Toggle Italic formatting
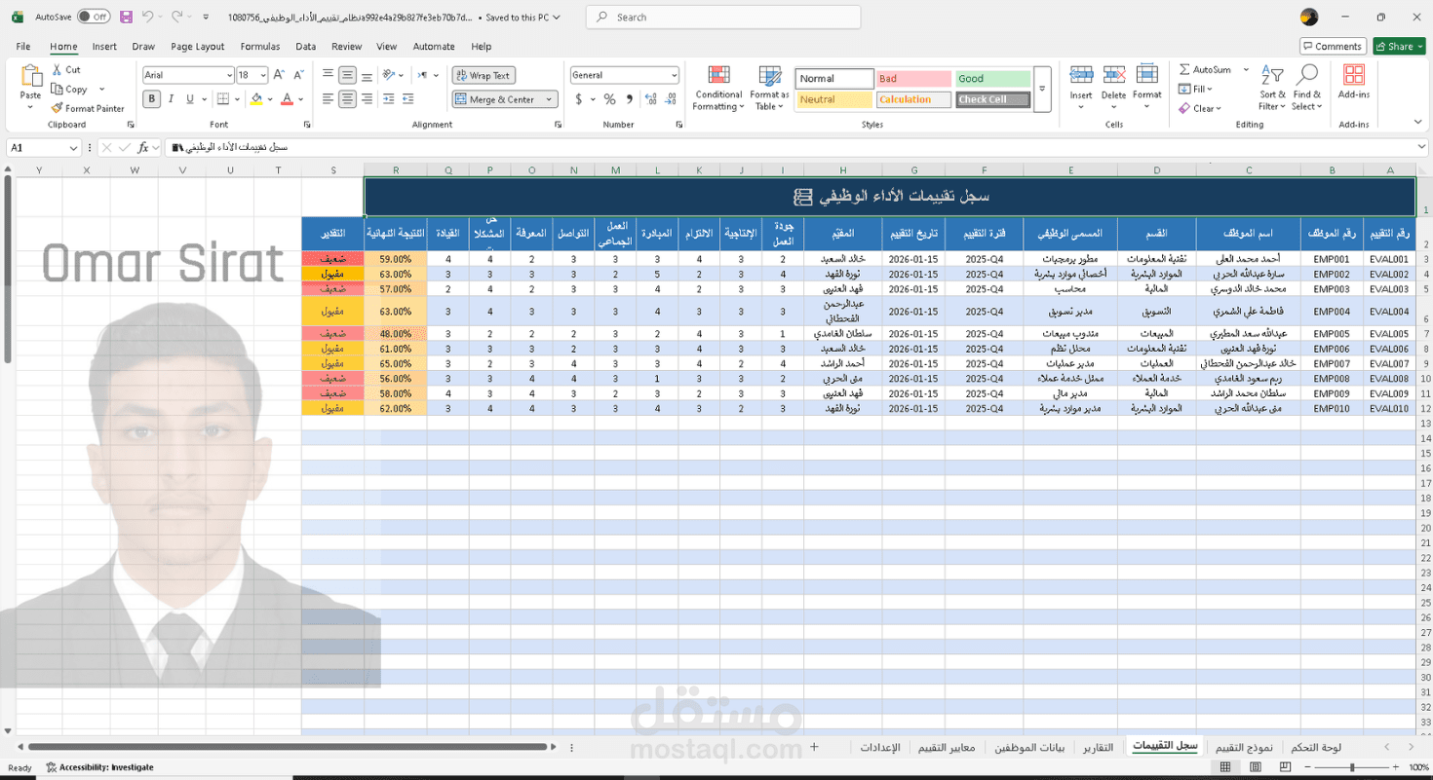This screenshot has height=780, width=1433. (171, 99)
